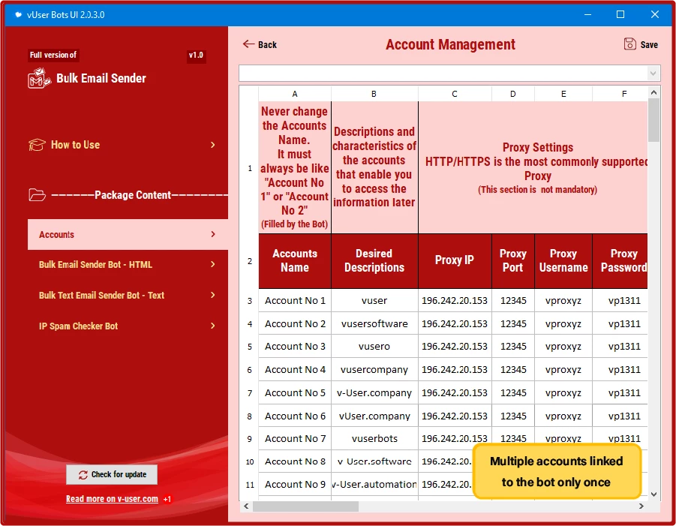Click the 'Desired Descriptions' header cell

[374, 261]
